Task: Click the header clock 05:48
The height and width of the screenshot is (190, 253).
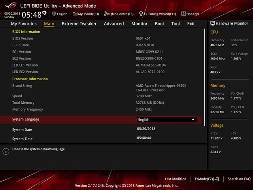Action: click(x=32, y=15)
